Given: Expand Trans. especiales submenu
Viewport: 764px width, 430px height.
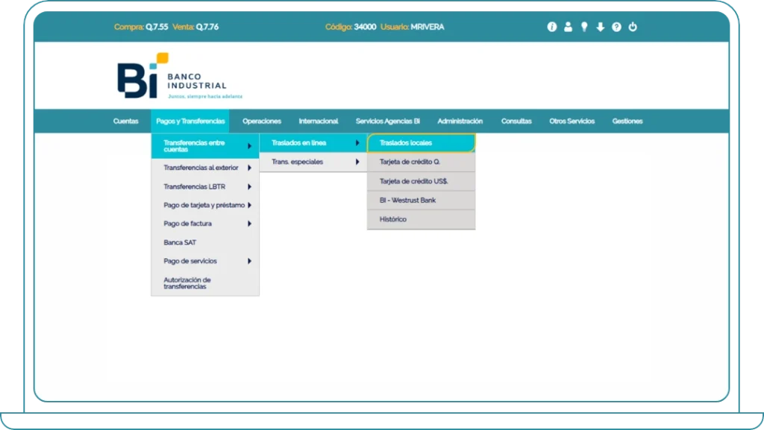Looking at the screenshot, I should (x=313, y=162).
